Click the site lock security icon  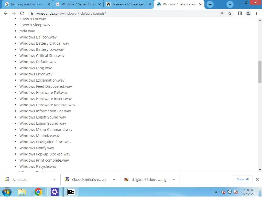32,13
